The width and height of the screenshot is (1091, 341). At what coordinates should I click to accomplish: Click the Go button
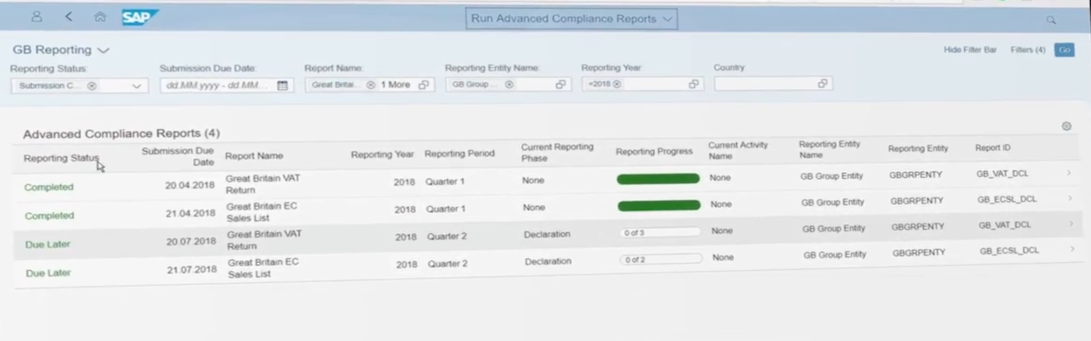coord(1064,50)
